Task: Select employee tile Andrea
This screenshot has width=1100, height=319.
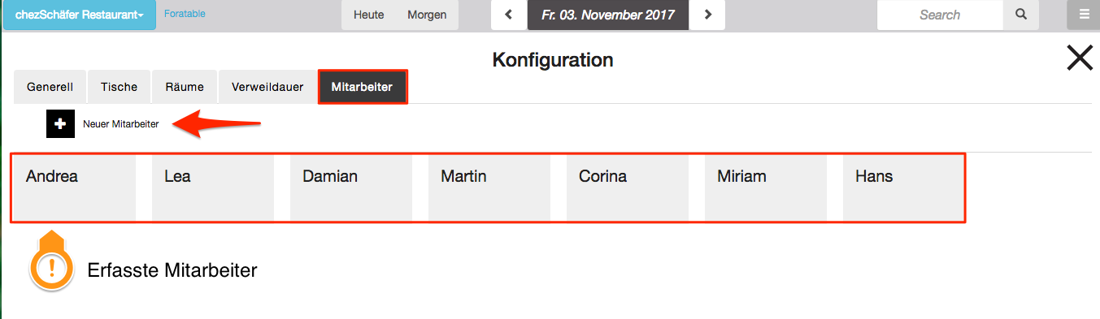Action: click(x=75, y=187)
